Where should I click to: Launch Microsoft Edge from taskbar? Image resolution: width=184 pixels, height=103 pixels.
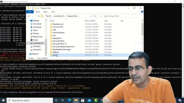click(x=69, y=100)
